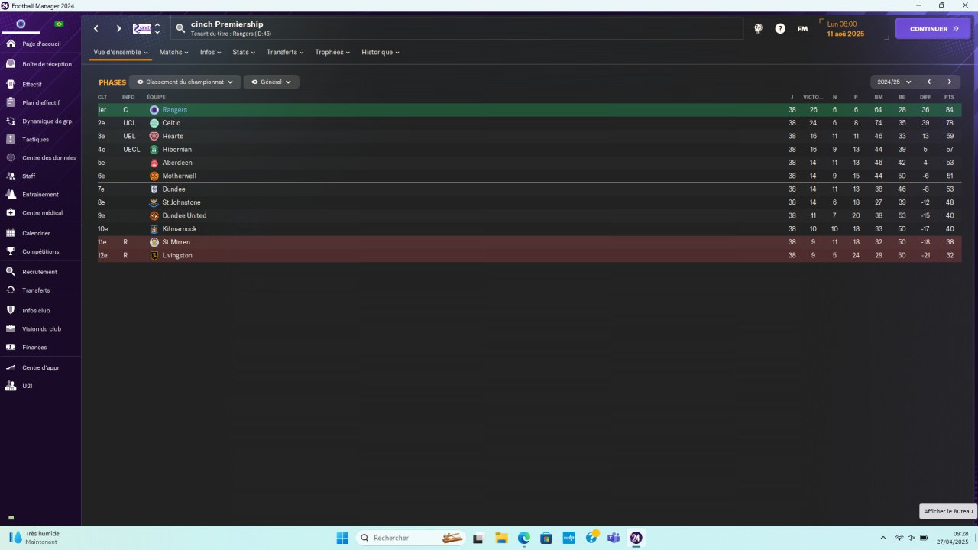This screenshot has width=978, height=550.
Task: Open the Transferts tab menu in the top bar
Action: (285, 52)
